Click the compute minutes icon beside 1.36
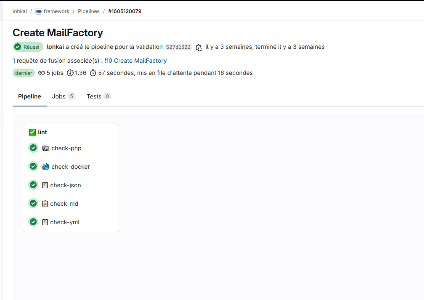This screenshot has width=424, height=300. [x=70, y=73]
